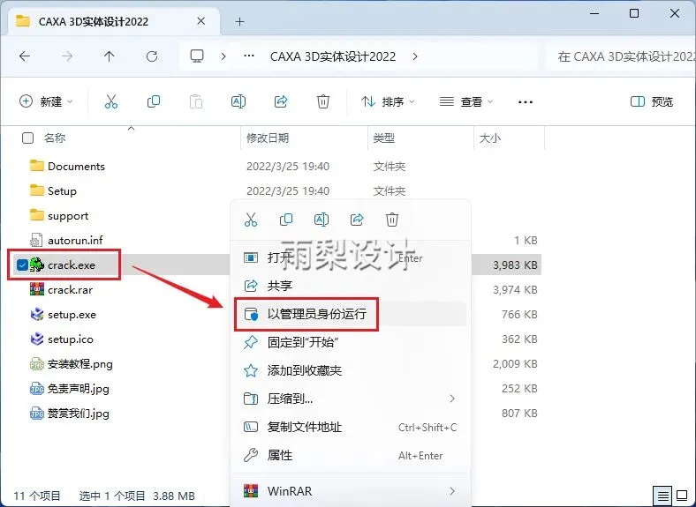Click the 3,974 KB size cell
The width and height of the screenshot is (696, 507).
point(515,290)
